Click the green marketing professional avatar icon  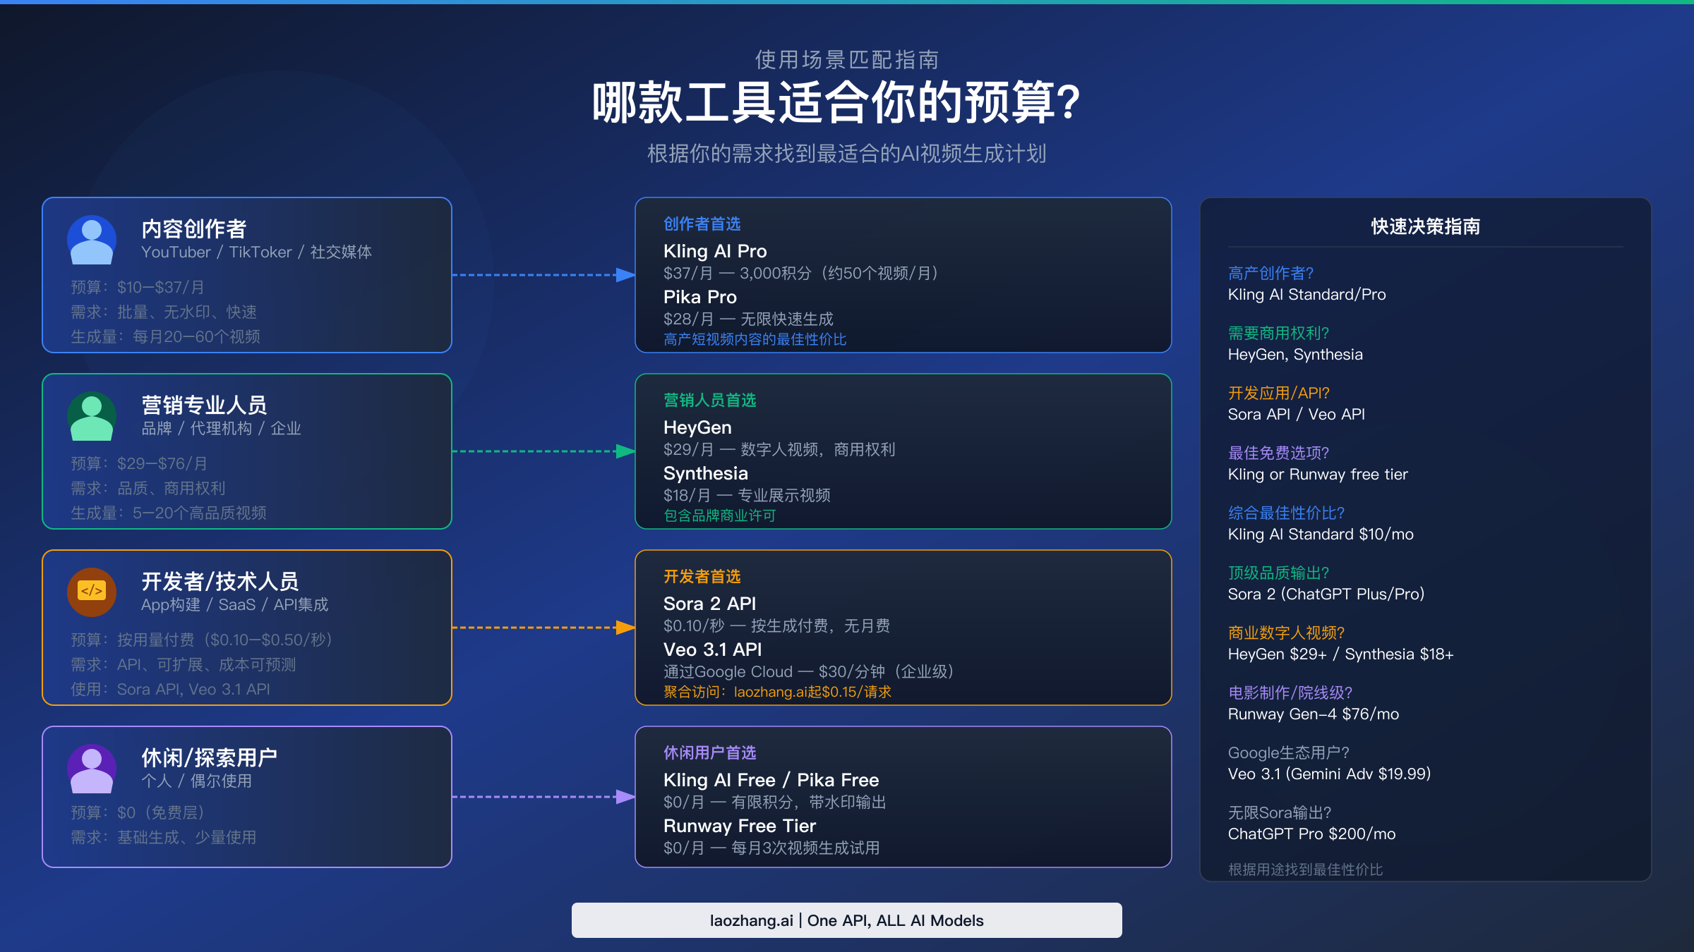point(92,415)
